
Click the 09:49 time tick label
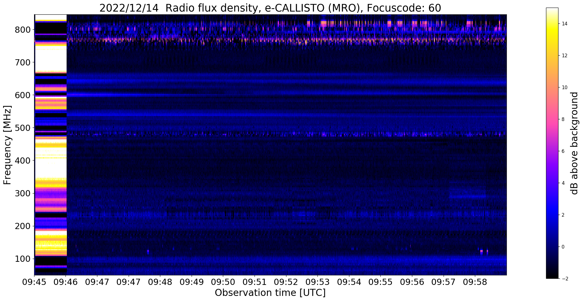(x=192, y=282)
